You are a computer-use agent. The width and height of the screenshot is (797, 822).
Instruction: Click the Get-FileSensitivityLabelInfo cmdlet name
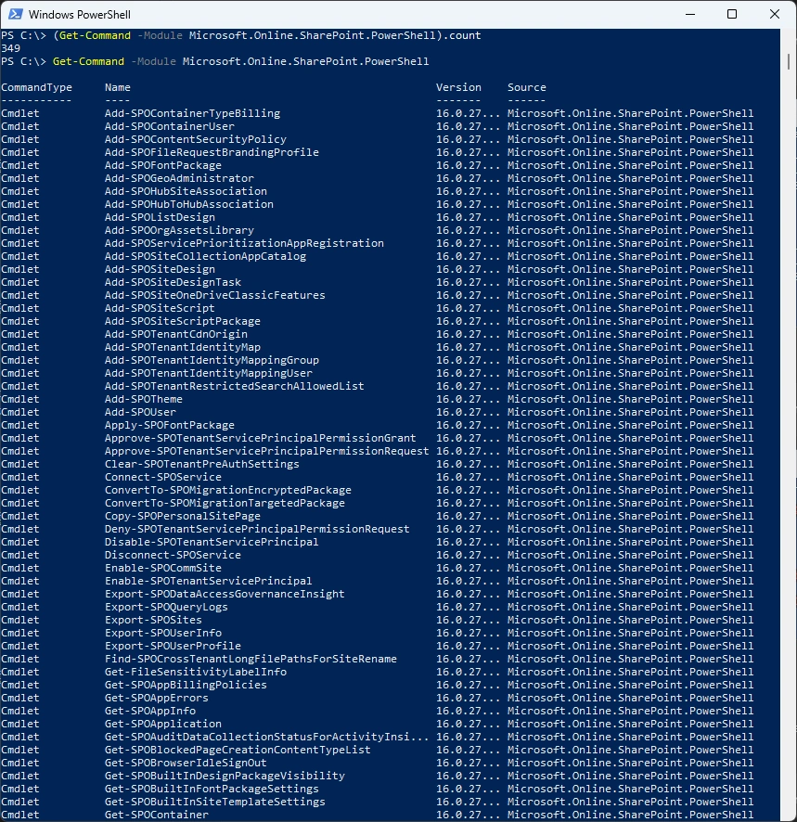pyautogui.click(x=195, y=672)
